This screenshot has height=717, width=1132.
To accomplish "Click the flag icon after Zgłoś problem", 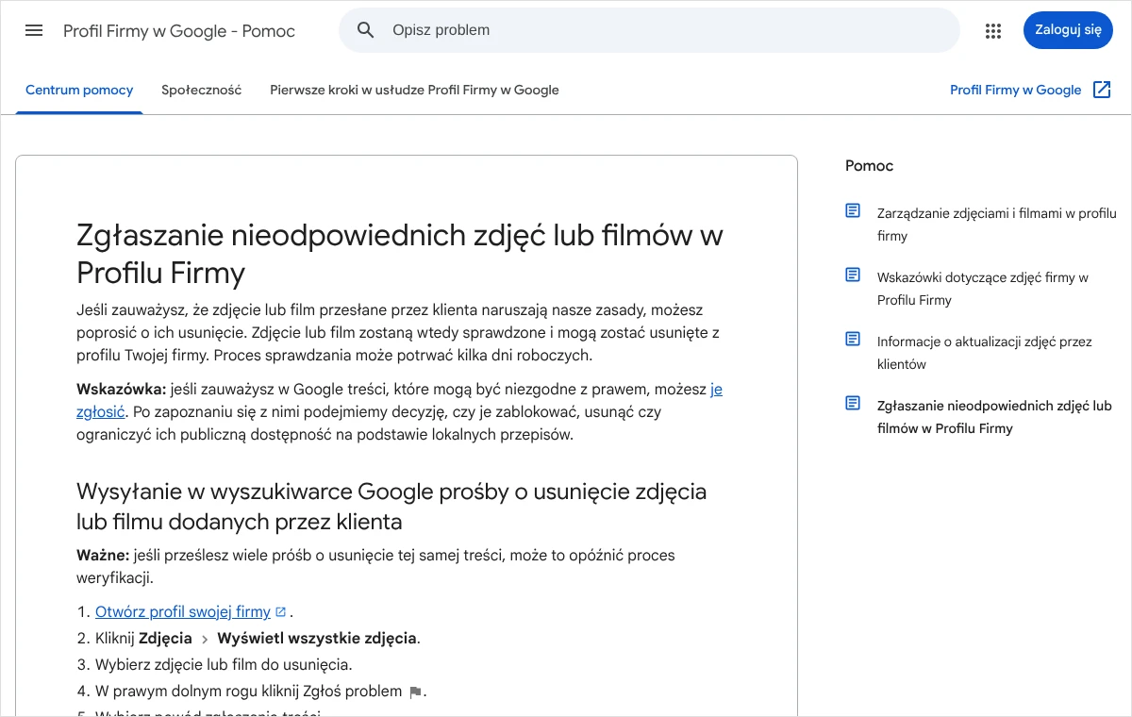I will 415,692.
